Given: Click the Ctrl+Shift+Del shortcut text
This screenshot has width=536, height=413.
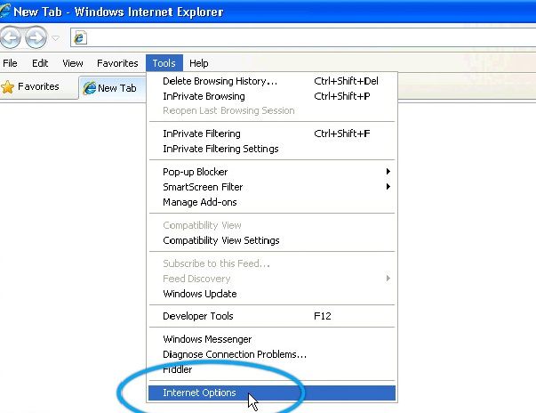Looking at the screenshot, I should [346, 81].
